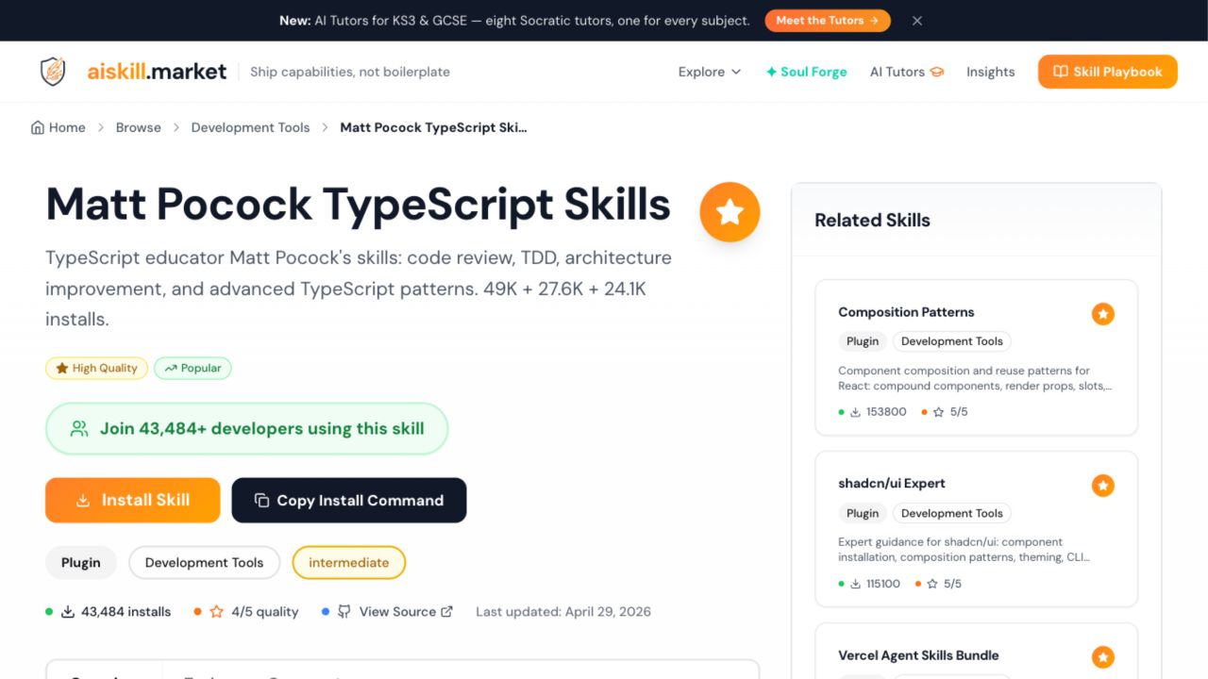Click the aiskill.market brand name
This screenshot has height=679, width=1208.
157,72
